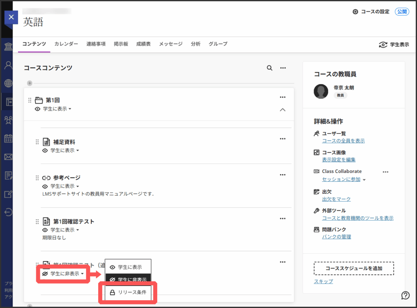The height and width of the screenshot is (308, 417).
Task: Open more options for 第1回 folder
Action: (283, 97)
